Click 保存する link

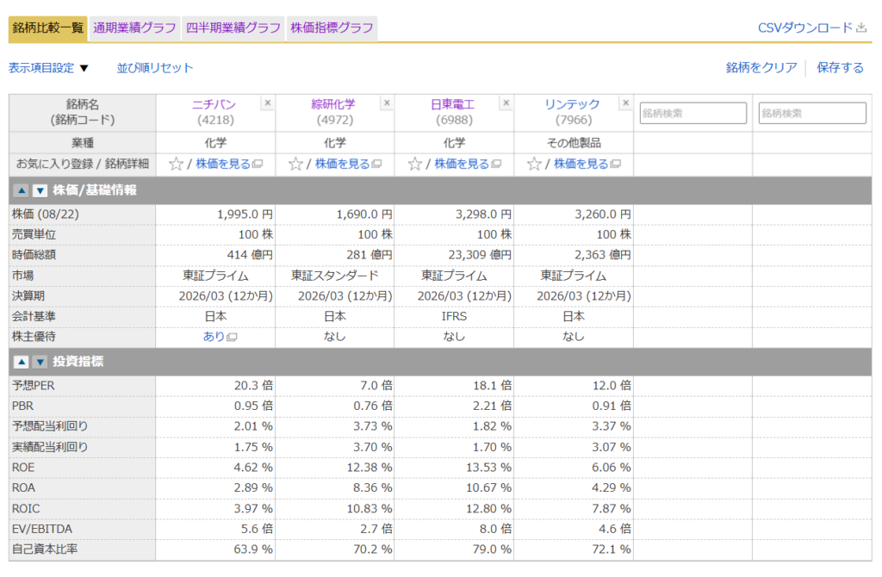[x=840, y=68]
